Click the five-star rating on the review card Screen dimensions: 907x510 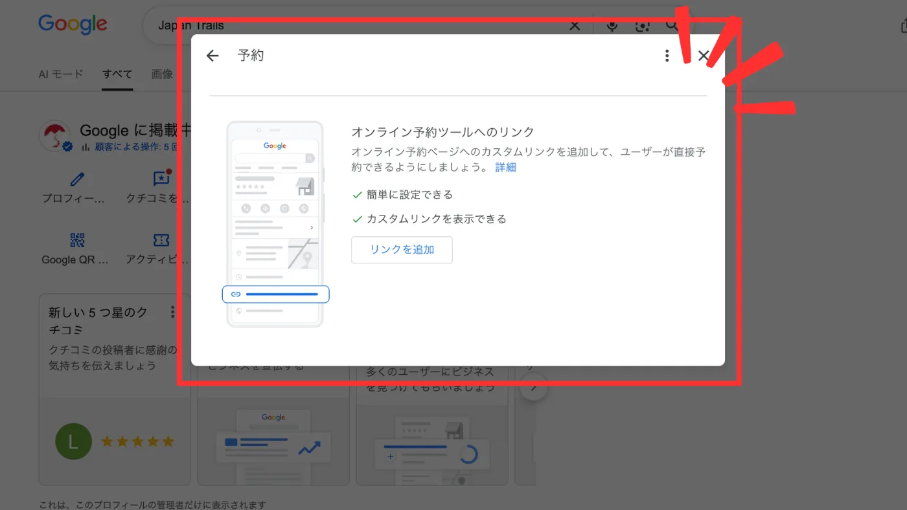(137, 442)
